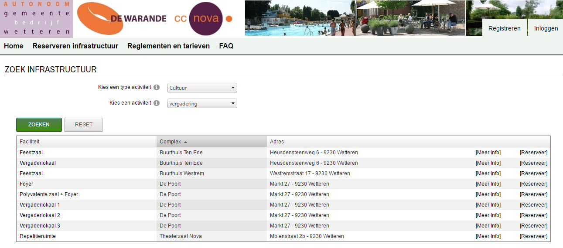Click the Inloggen tab
The image size is (563, 248).
tap(546, 28)
